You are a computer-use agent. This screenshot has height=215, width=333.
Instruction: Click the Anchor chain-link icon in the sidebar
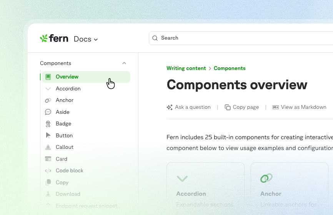(x=48, y=100)
